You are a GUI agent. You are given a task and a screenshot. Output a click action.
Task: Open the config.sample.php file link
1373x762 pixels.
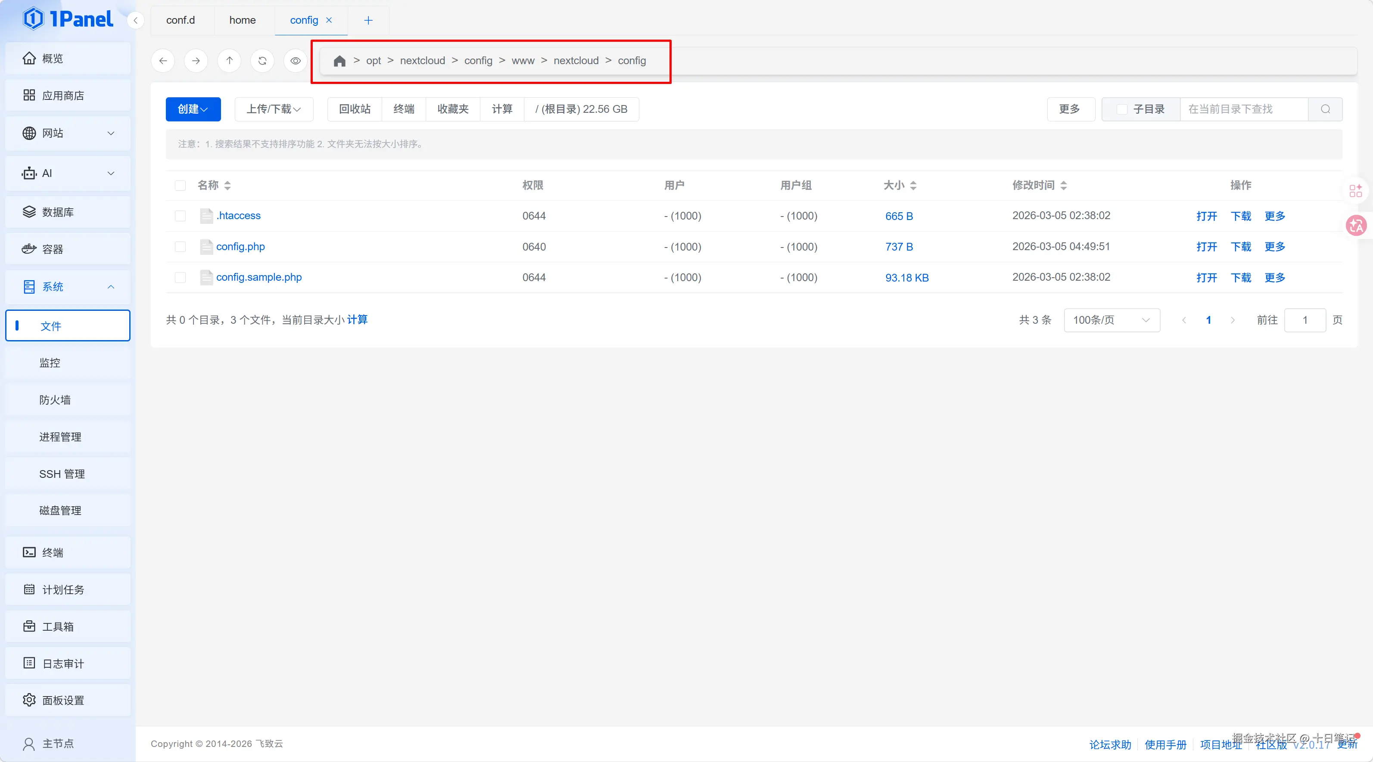pyautogui.click(x=258, y=277)
